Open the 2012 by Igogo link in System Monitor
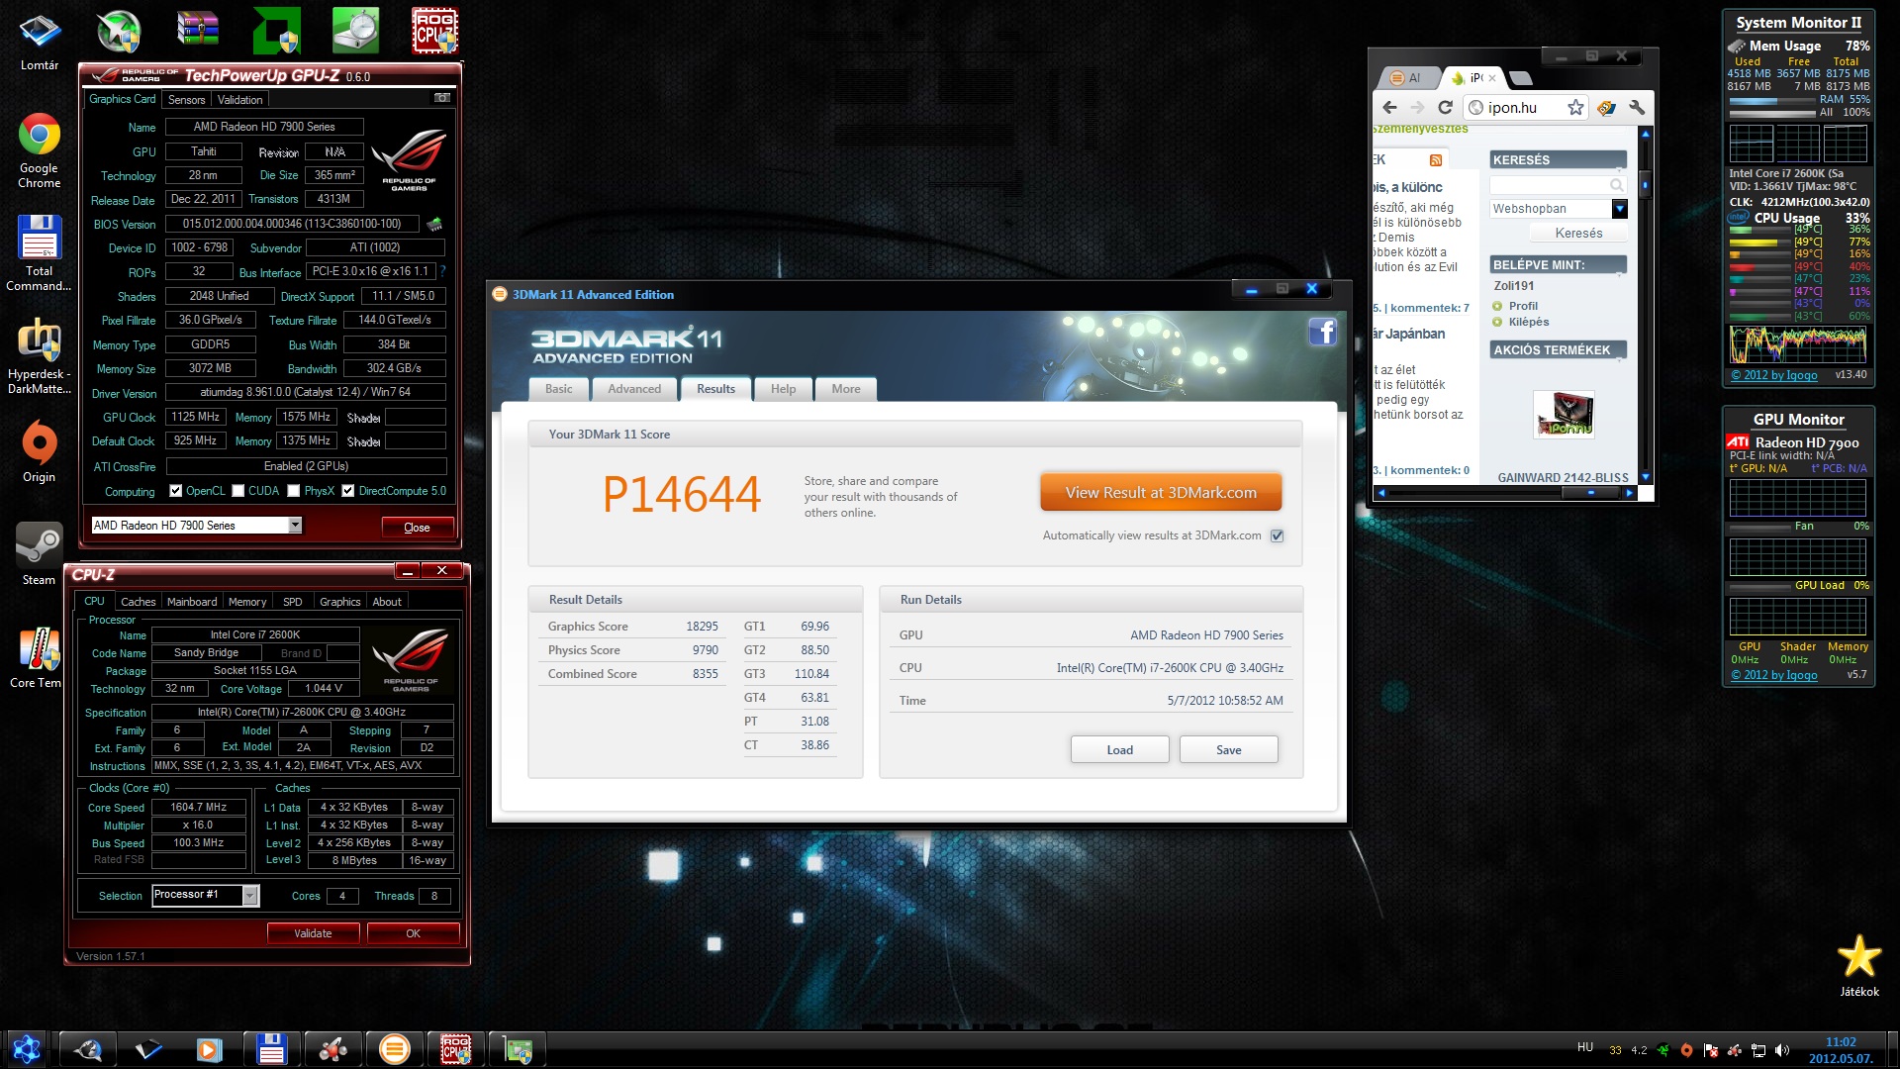Viewport: 1900px width, 1069px height. tap(1773, 375)
